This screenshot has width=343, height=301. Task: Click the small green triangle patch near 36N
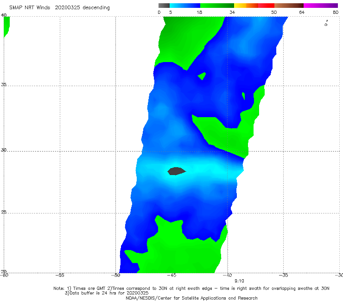(202, 76)
